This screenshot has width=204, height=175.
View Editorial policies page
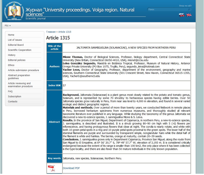(17, 60)
